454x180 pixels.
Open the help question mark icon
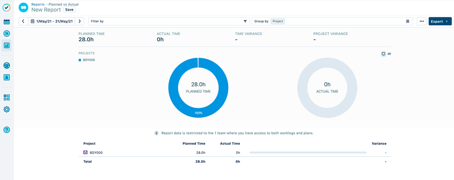(x=6, y=130)
